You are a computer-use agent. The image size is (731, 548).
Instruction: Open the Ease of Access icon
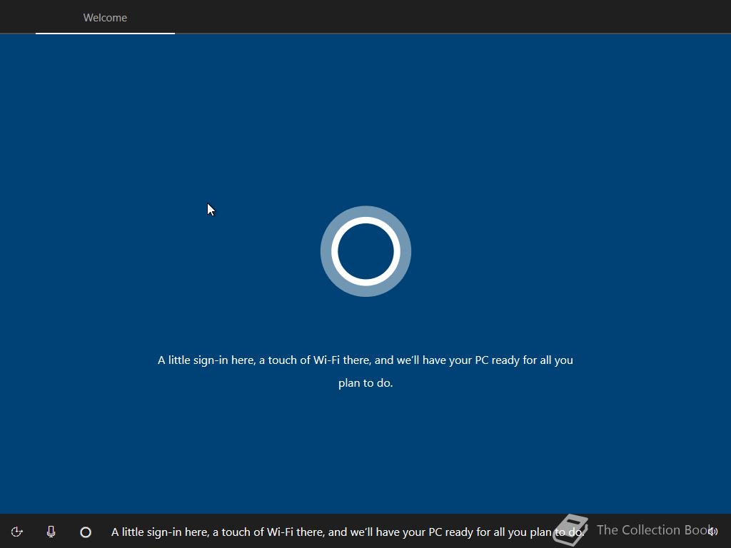(x=17, y=532)
